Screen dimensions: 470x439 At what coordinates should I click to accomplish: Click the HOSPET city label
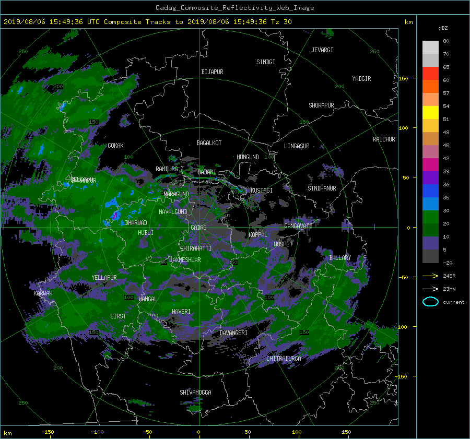pos(283,244)
